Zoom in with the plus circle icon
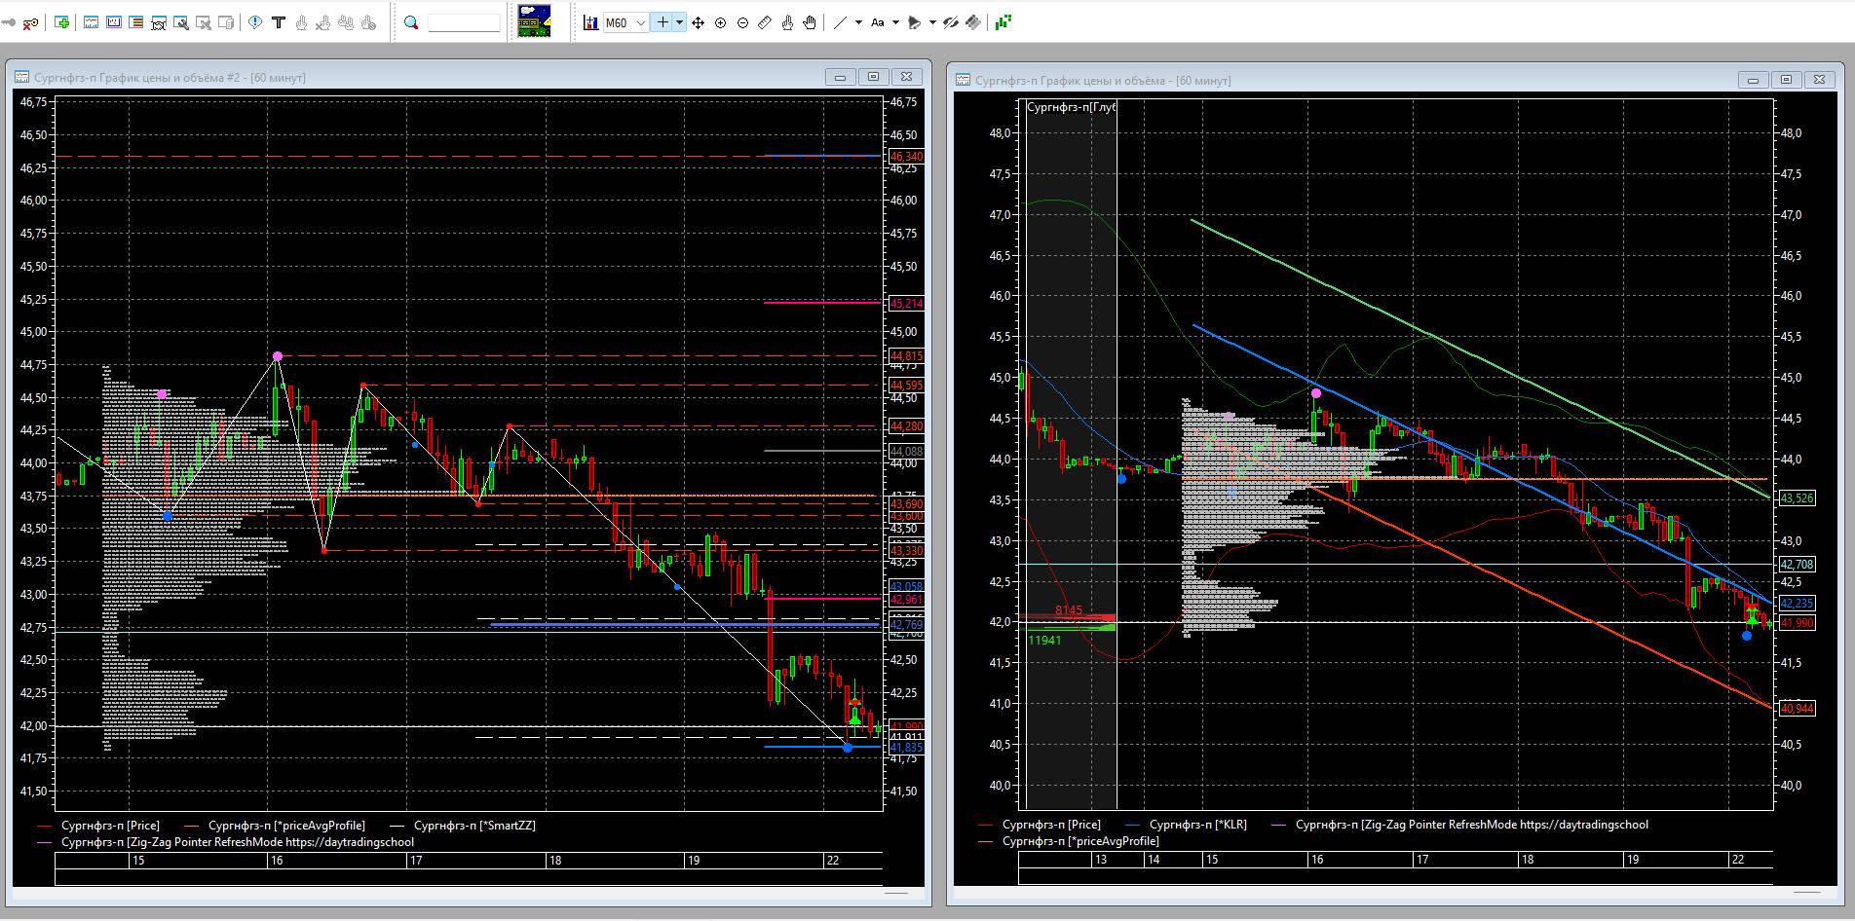 tap(720, 22)
